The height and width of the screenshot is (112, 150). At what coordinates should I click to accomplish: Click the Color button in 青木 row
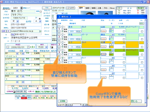[103, 31]
